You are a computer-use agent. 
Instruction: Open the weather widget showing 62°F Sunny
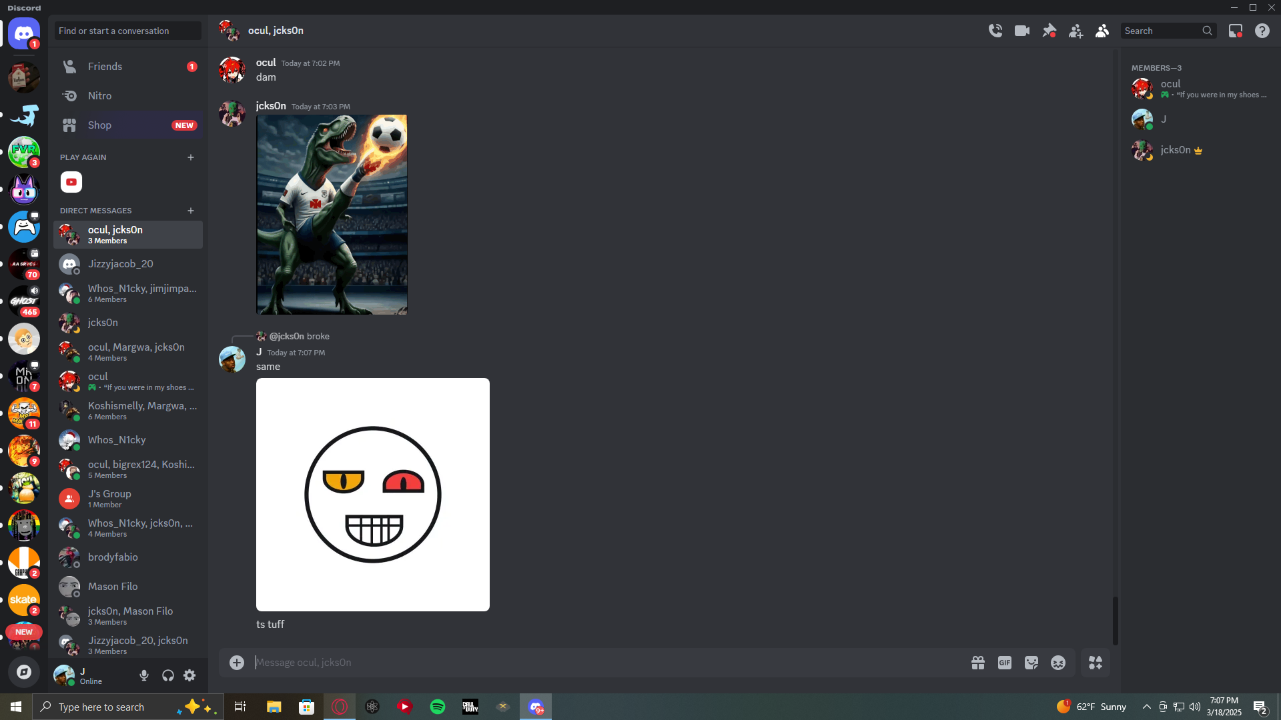[1092, 707]
